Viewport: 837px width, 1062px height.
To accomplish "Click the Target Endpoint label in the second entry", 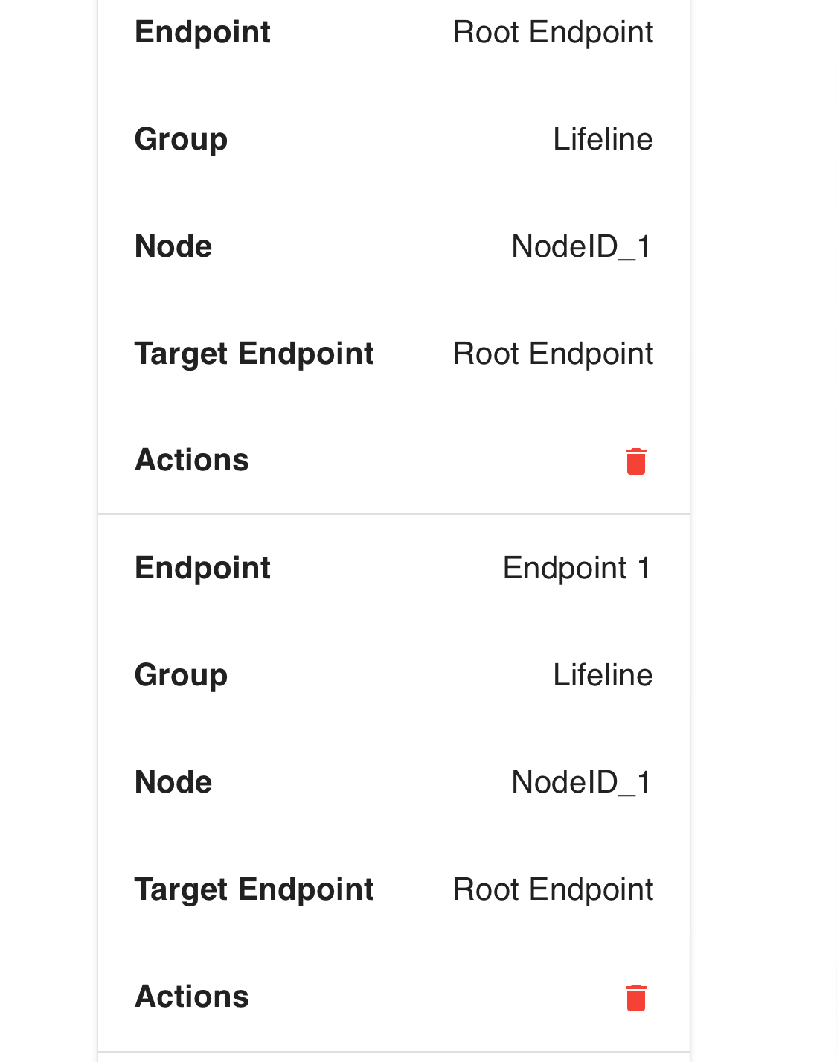I will [254, 889].
